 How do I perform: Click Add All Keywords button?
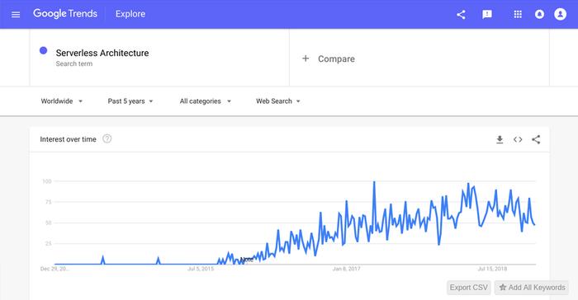532,288
